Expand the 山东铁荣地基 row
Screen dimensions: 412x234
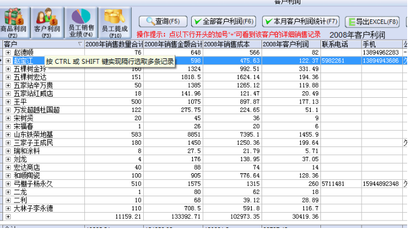[8, 134]
